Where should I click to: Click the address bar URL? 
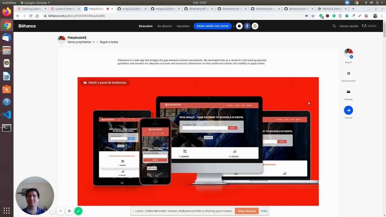point(77,16)
